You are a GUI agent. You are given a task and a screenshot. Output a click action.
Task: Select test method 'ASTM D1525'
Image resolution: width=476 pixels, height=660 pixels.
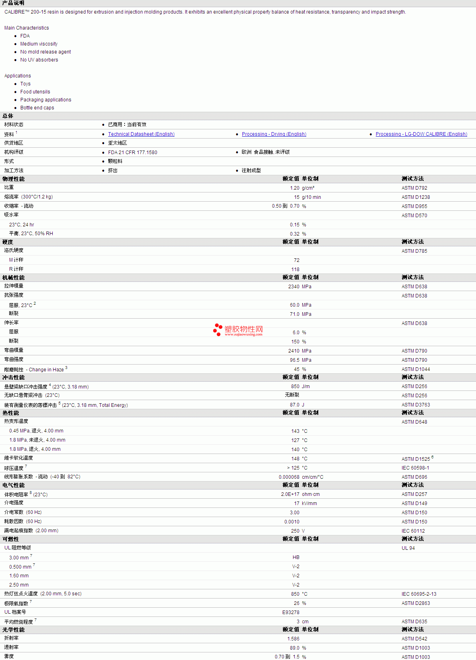click(416, 459)
